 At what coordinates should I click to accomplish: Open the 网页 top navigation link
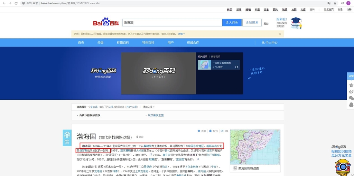click(230, 9)
